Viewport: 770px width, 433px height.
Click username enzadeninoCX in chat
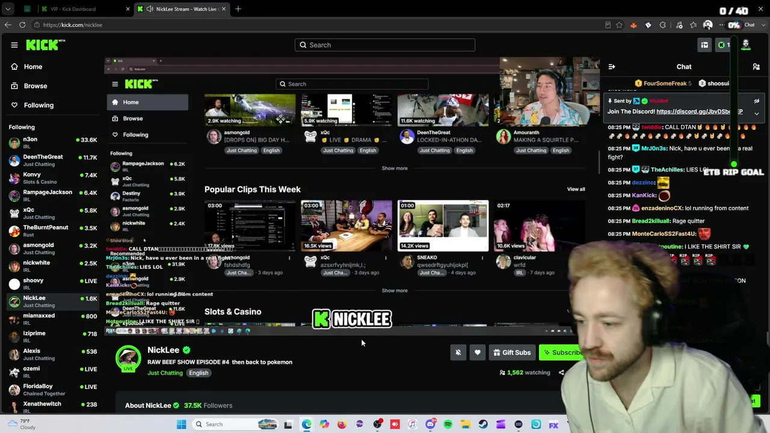(x=662, y=208)
